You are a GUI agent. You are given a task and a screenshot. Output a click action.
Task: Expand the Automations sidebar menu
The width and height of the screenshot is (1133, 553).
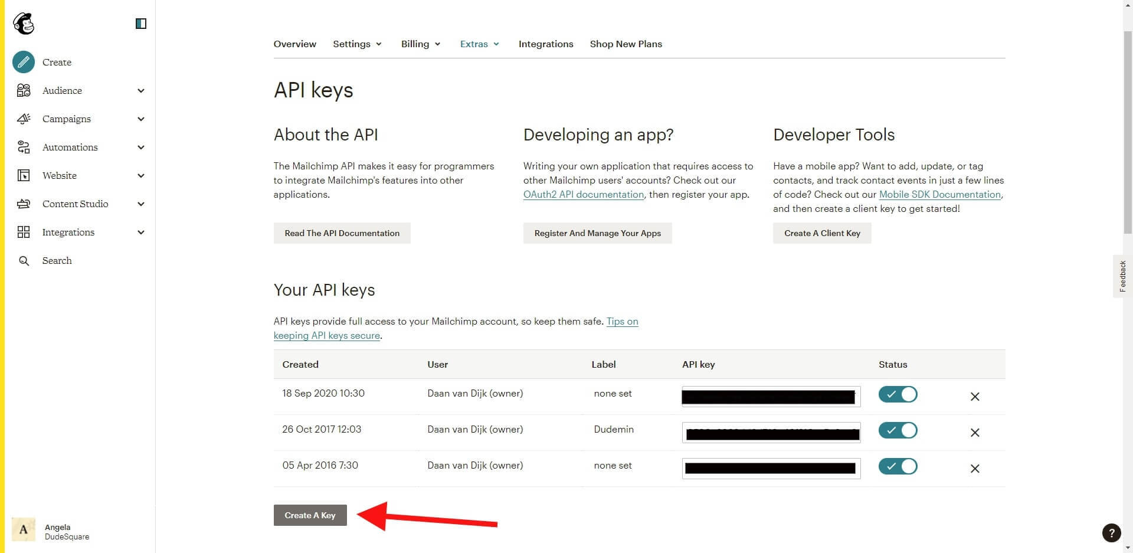tap(141, 147)
